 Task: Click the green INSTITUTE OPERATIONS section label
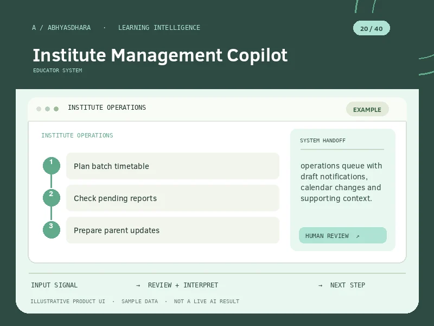pyautogui.click(x=77, y=135)
